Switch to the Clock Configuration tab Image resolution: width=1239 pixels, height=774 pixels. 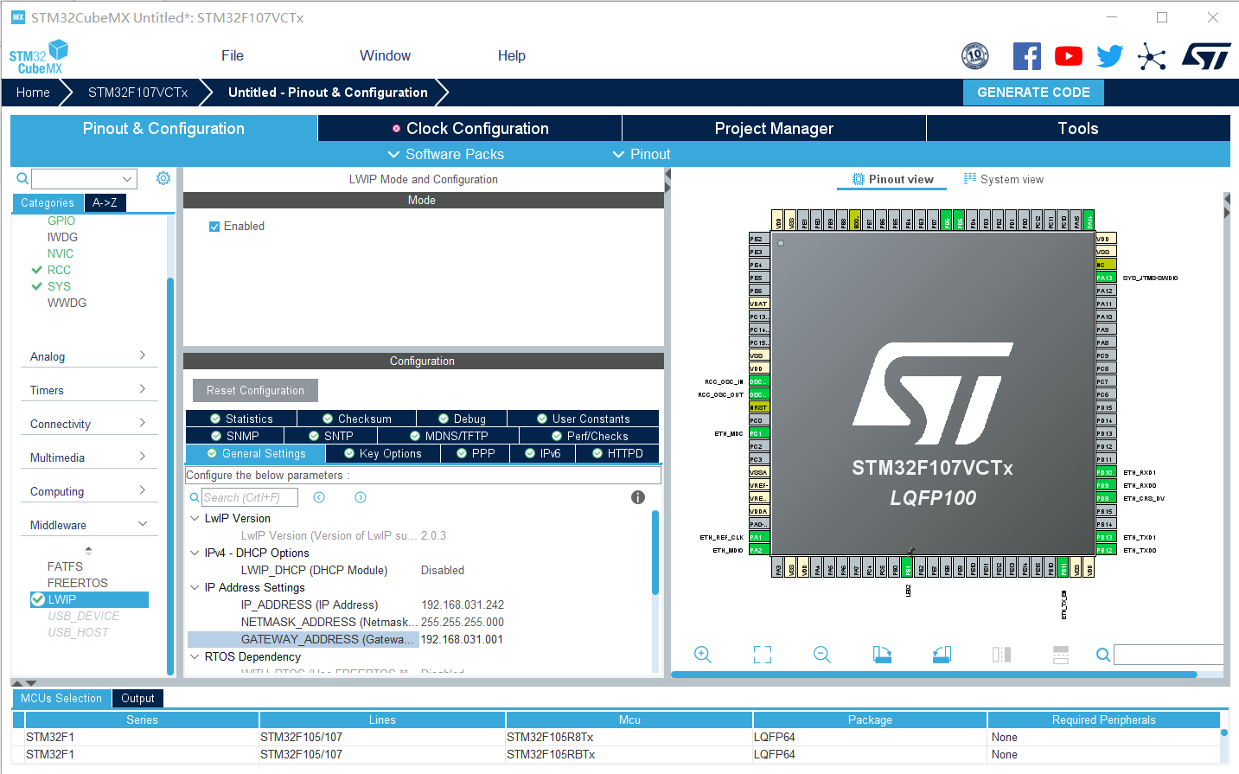pos(469,128)
